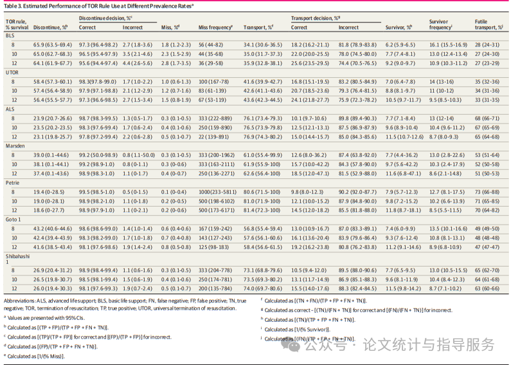Click the 'Discontinue decision, %' group header
This screenshot has width=511, height=365.
pyautogui.click(x=105, y=18)
